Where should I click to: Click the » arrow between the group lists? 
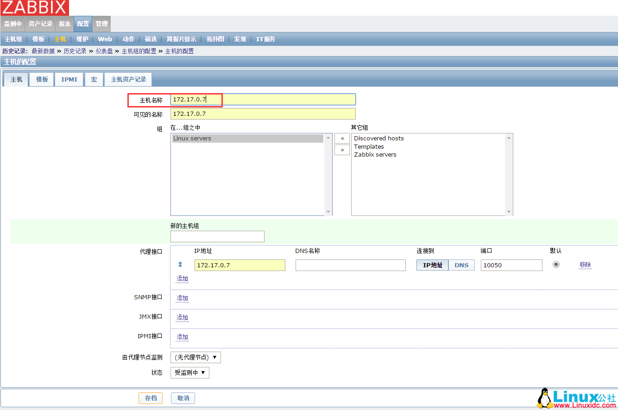(342, 150)
